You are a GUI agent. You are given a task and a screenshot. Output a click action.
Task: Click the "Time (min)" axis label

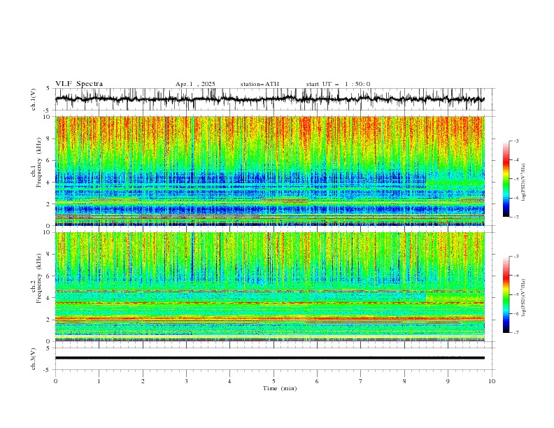280,388
